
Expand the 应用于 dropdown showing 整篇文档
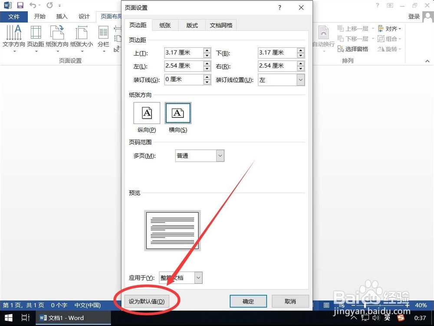point(198,278)
